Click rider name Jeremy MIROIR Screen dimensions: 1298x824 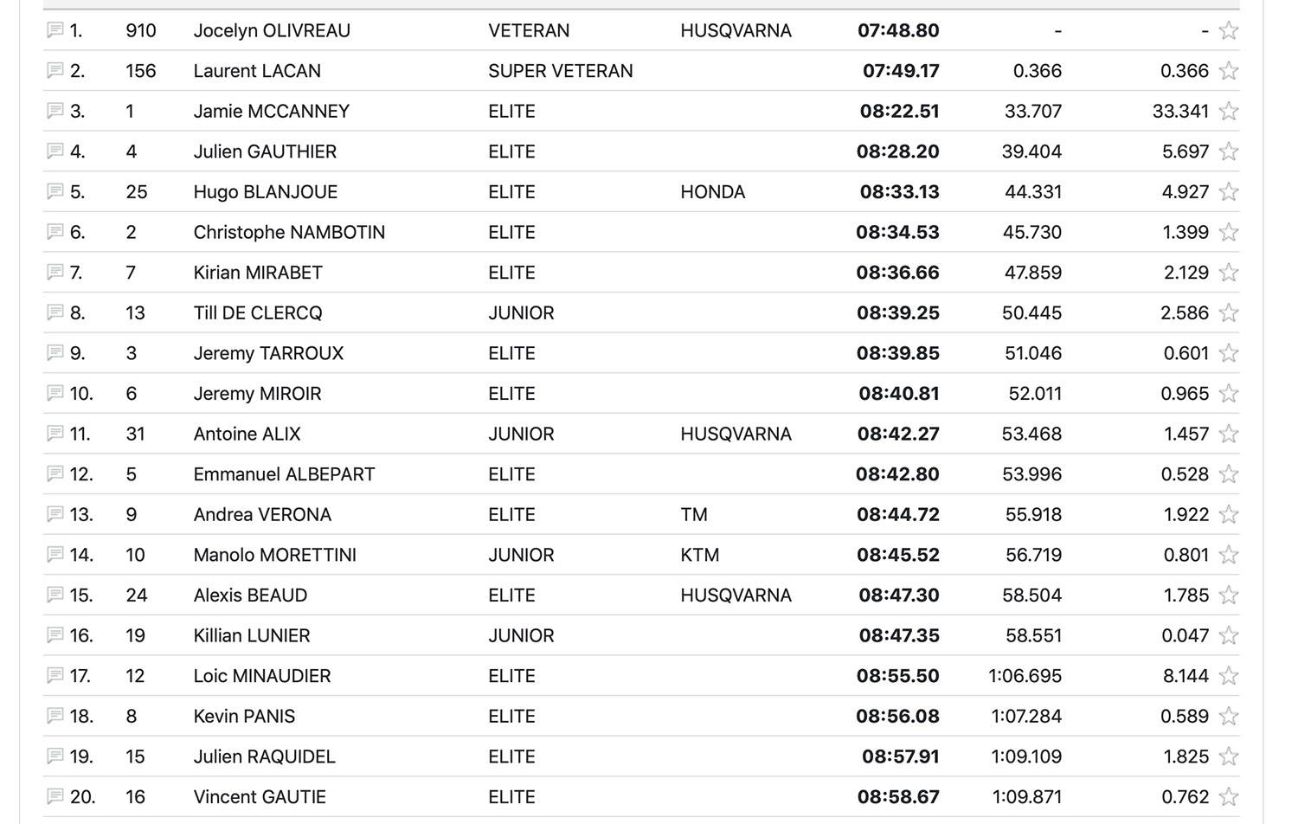pos(257,394)
